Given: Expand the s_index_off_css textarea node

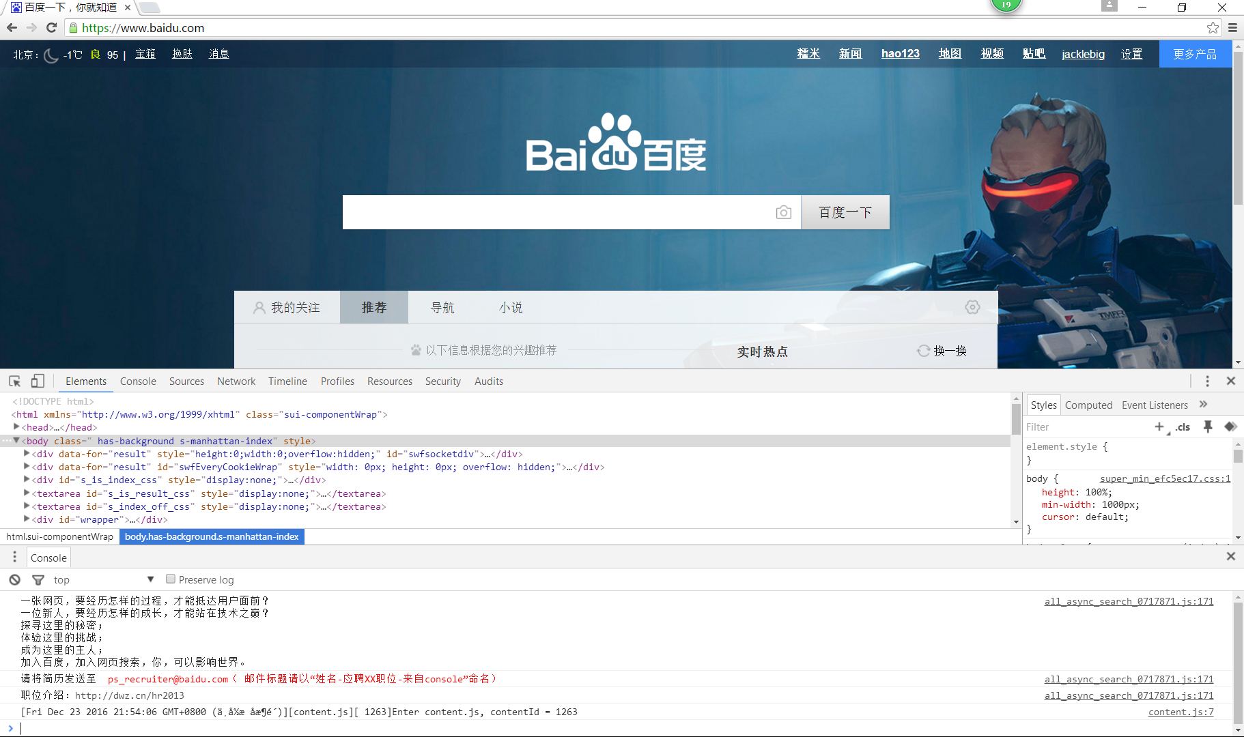Looking at the screenshot, I should click(x=27, y=506).
